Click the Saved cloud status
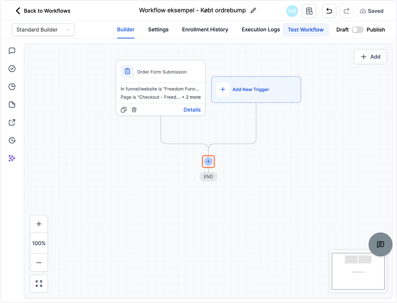 tap(372, 11)
